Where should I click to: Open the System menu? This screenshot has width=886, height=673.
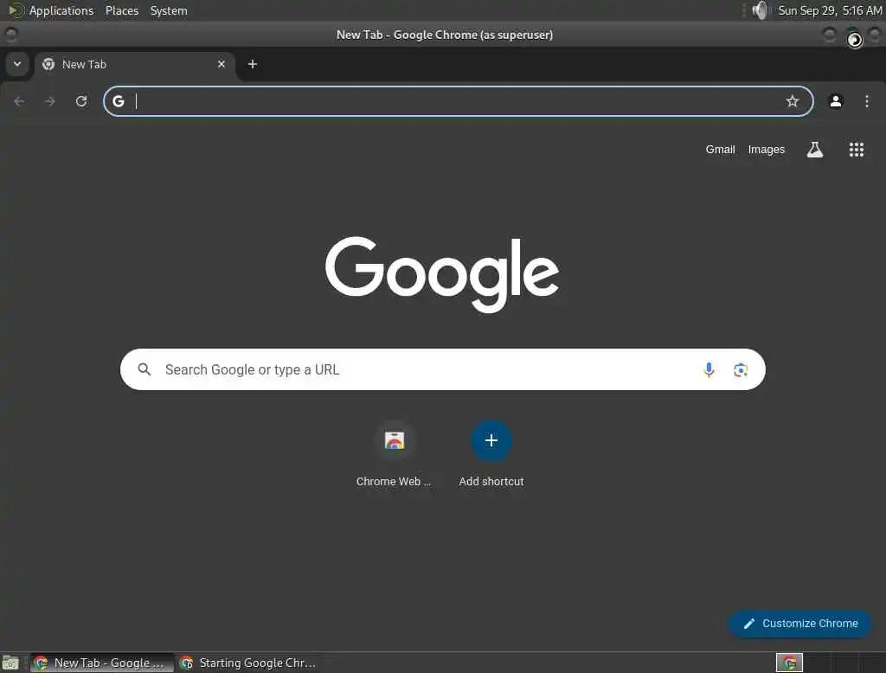pos(169,10)
